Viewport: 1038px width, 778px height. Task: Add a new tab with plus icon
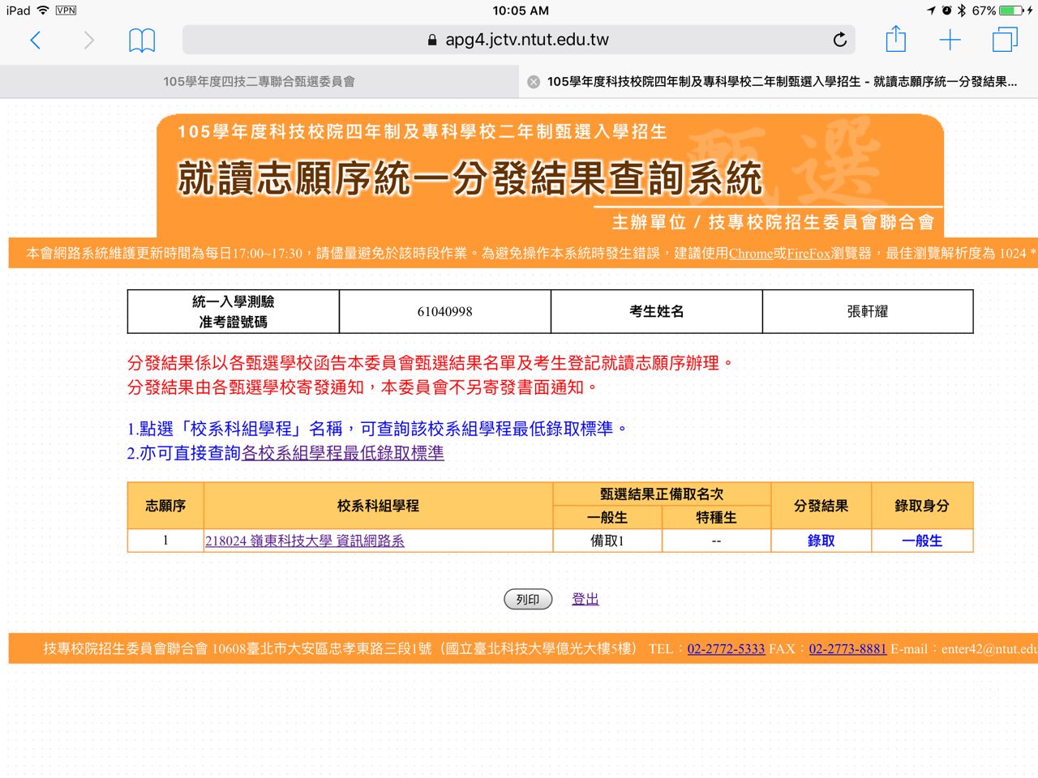(x=950, y=40)
